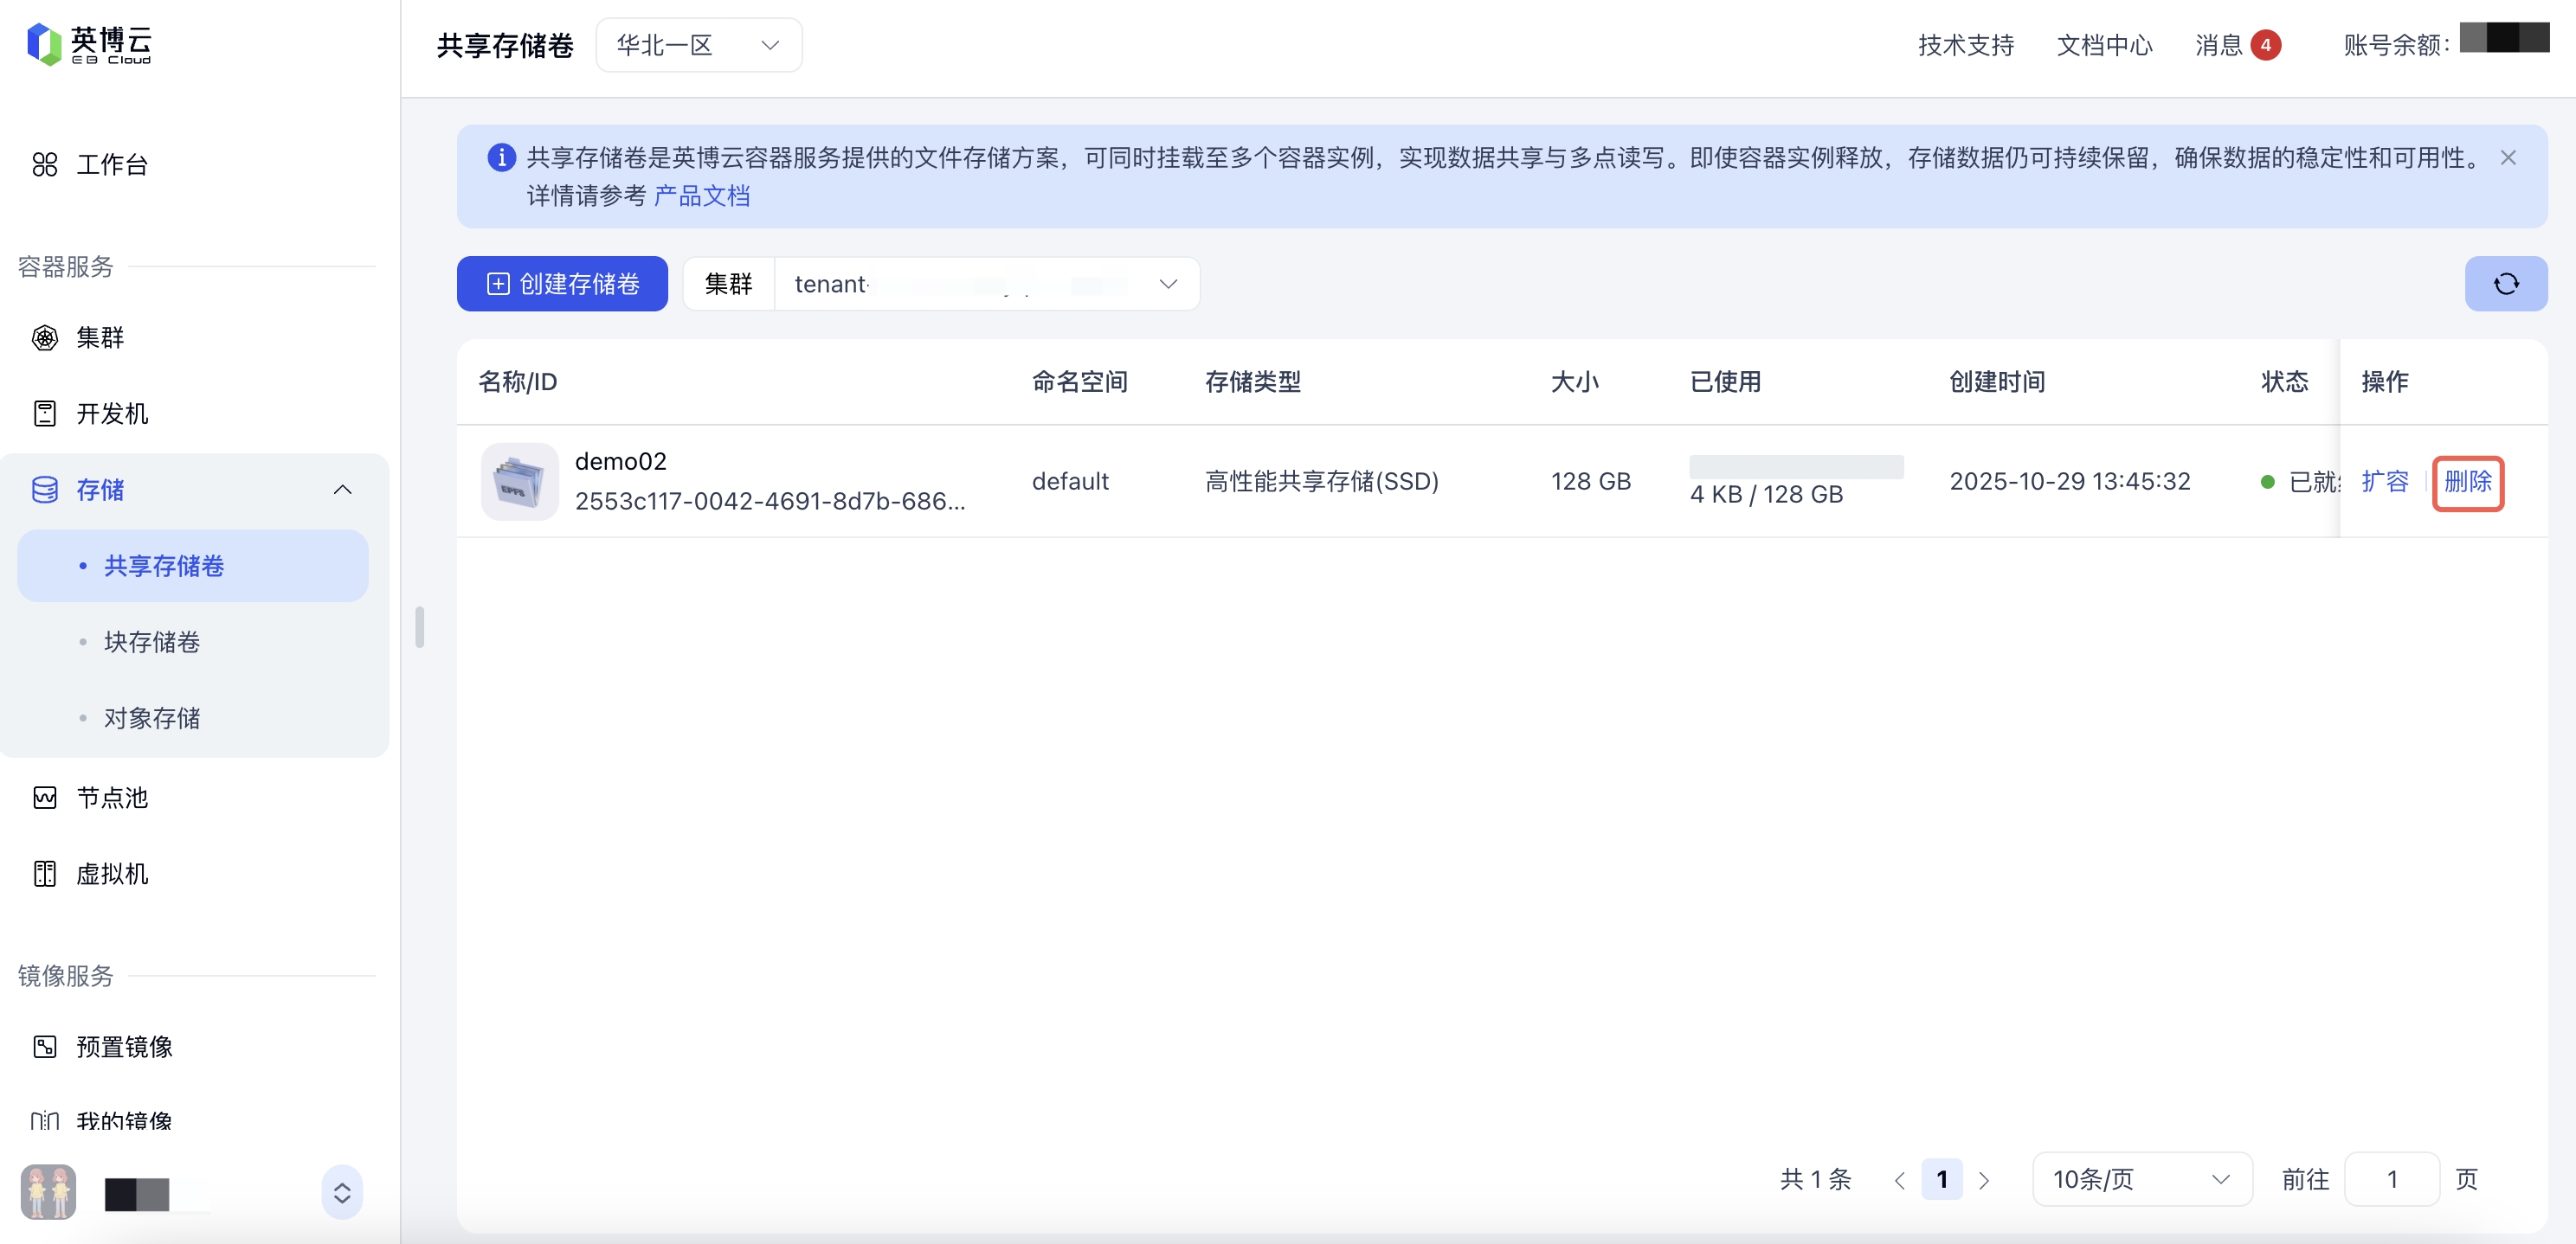Select 块存储卷 in the sidebar

(152, 642)
